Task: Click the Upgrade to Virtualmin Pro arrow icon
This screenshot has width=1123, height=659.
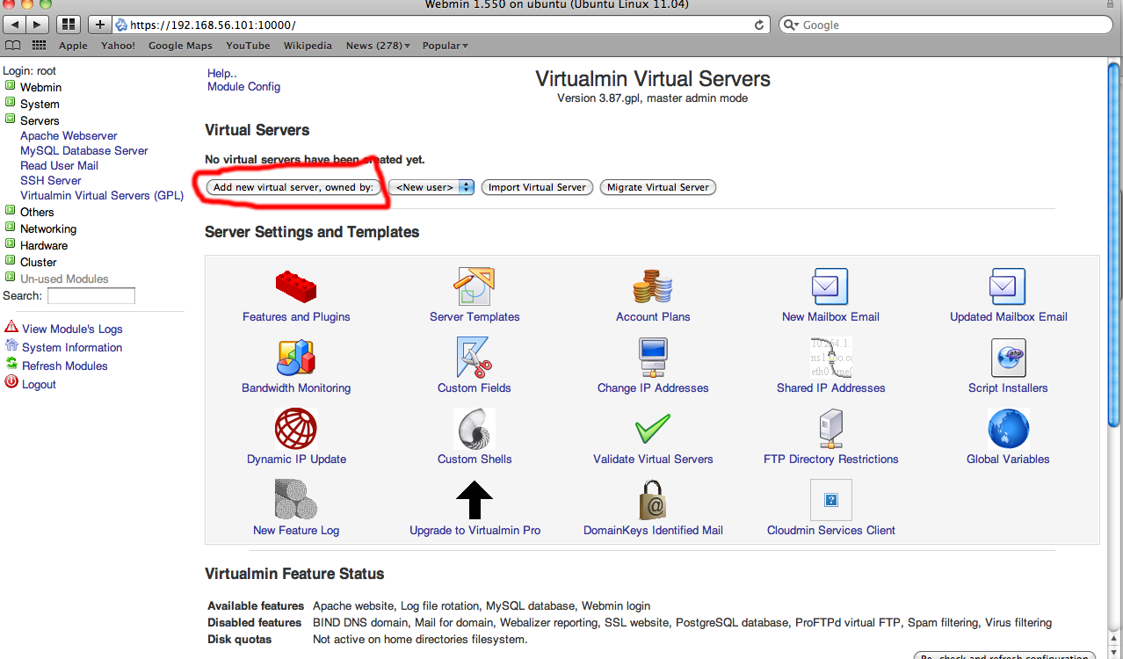Action: 475,500
